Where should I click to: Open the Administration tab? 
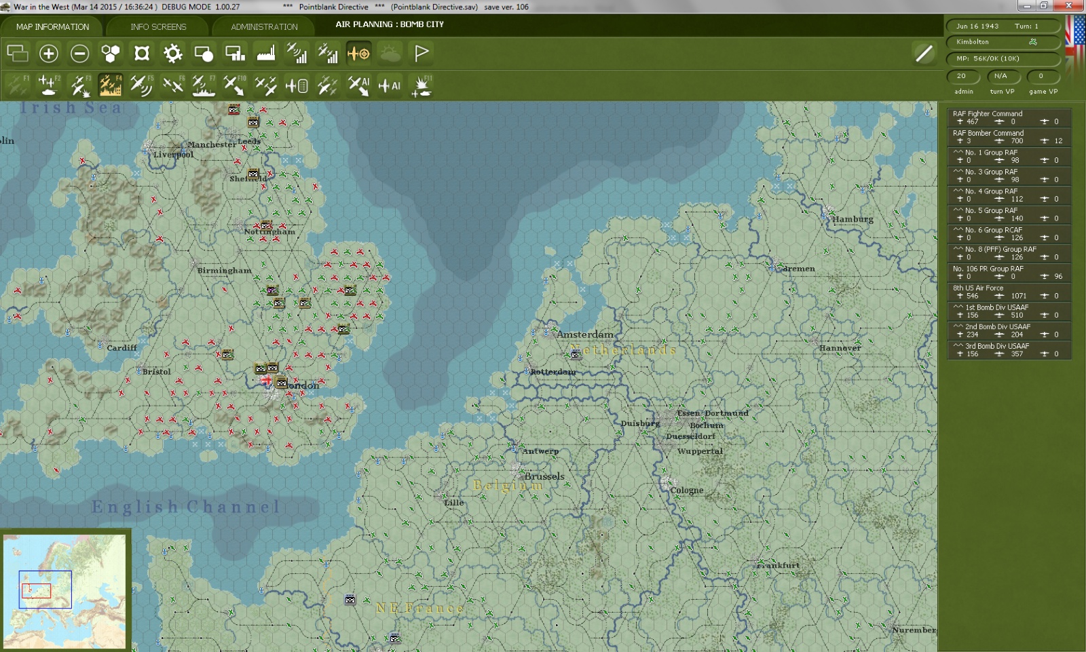click(x=264, y=27)
